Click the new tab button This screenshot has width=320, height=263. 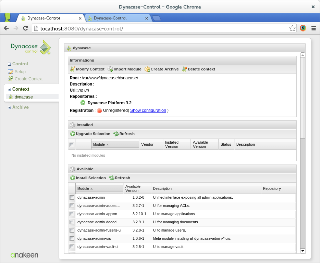pos(157,18)
